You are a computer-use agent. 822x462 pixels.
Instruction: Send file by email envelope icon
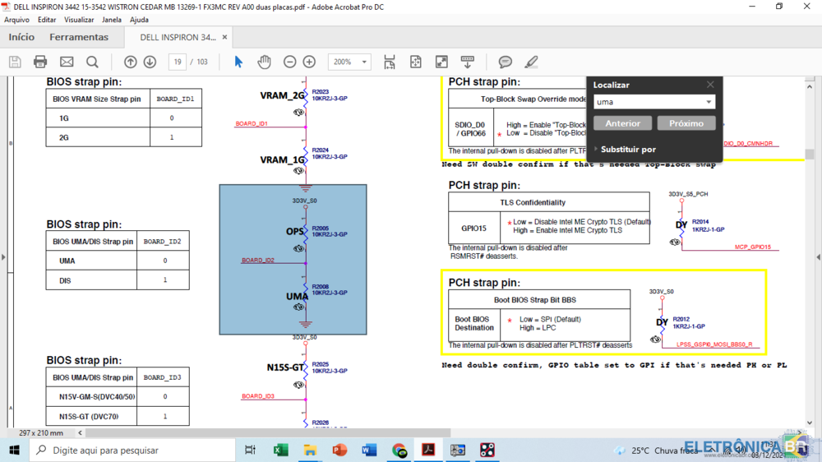point(67,62)
